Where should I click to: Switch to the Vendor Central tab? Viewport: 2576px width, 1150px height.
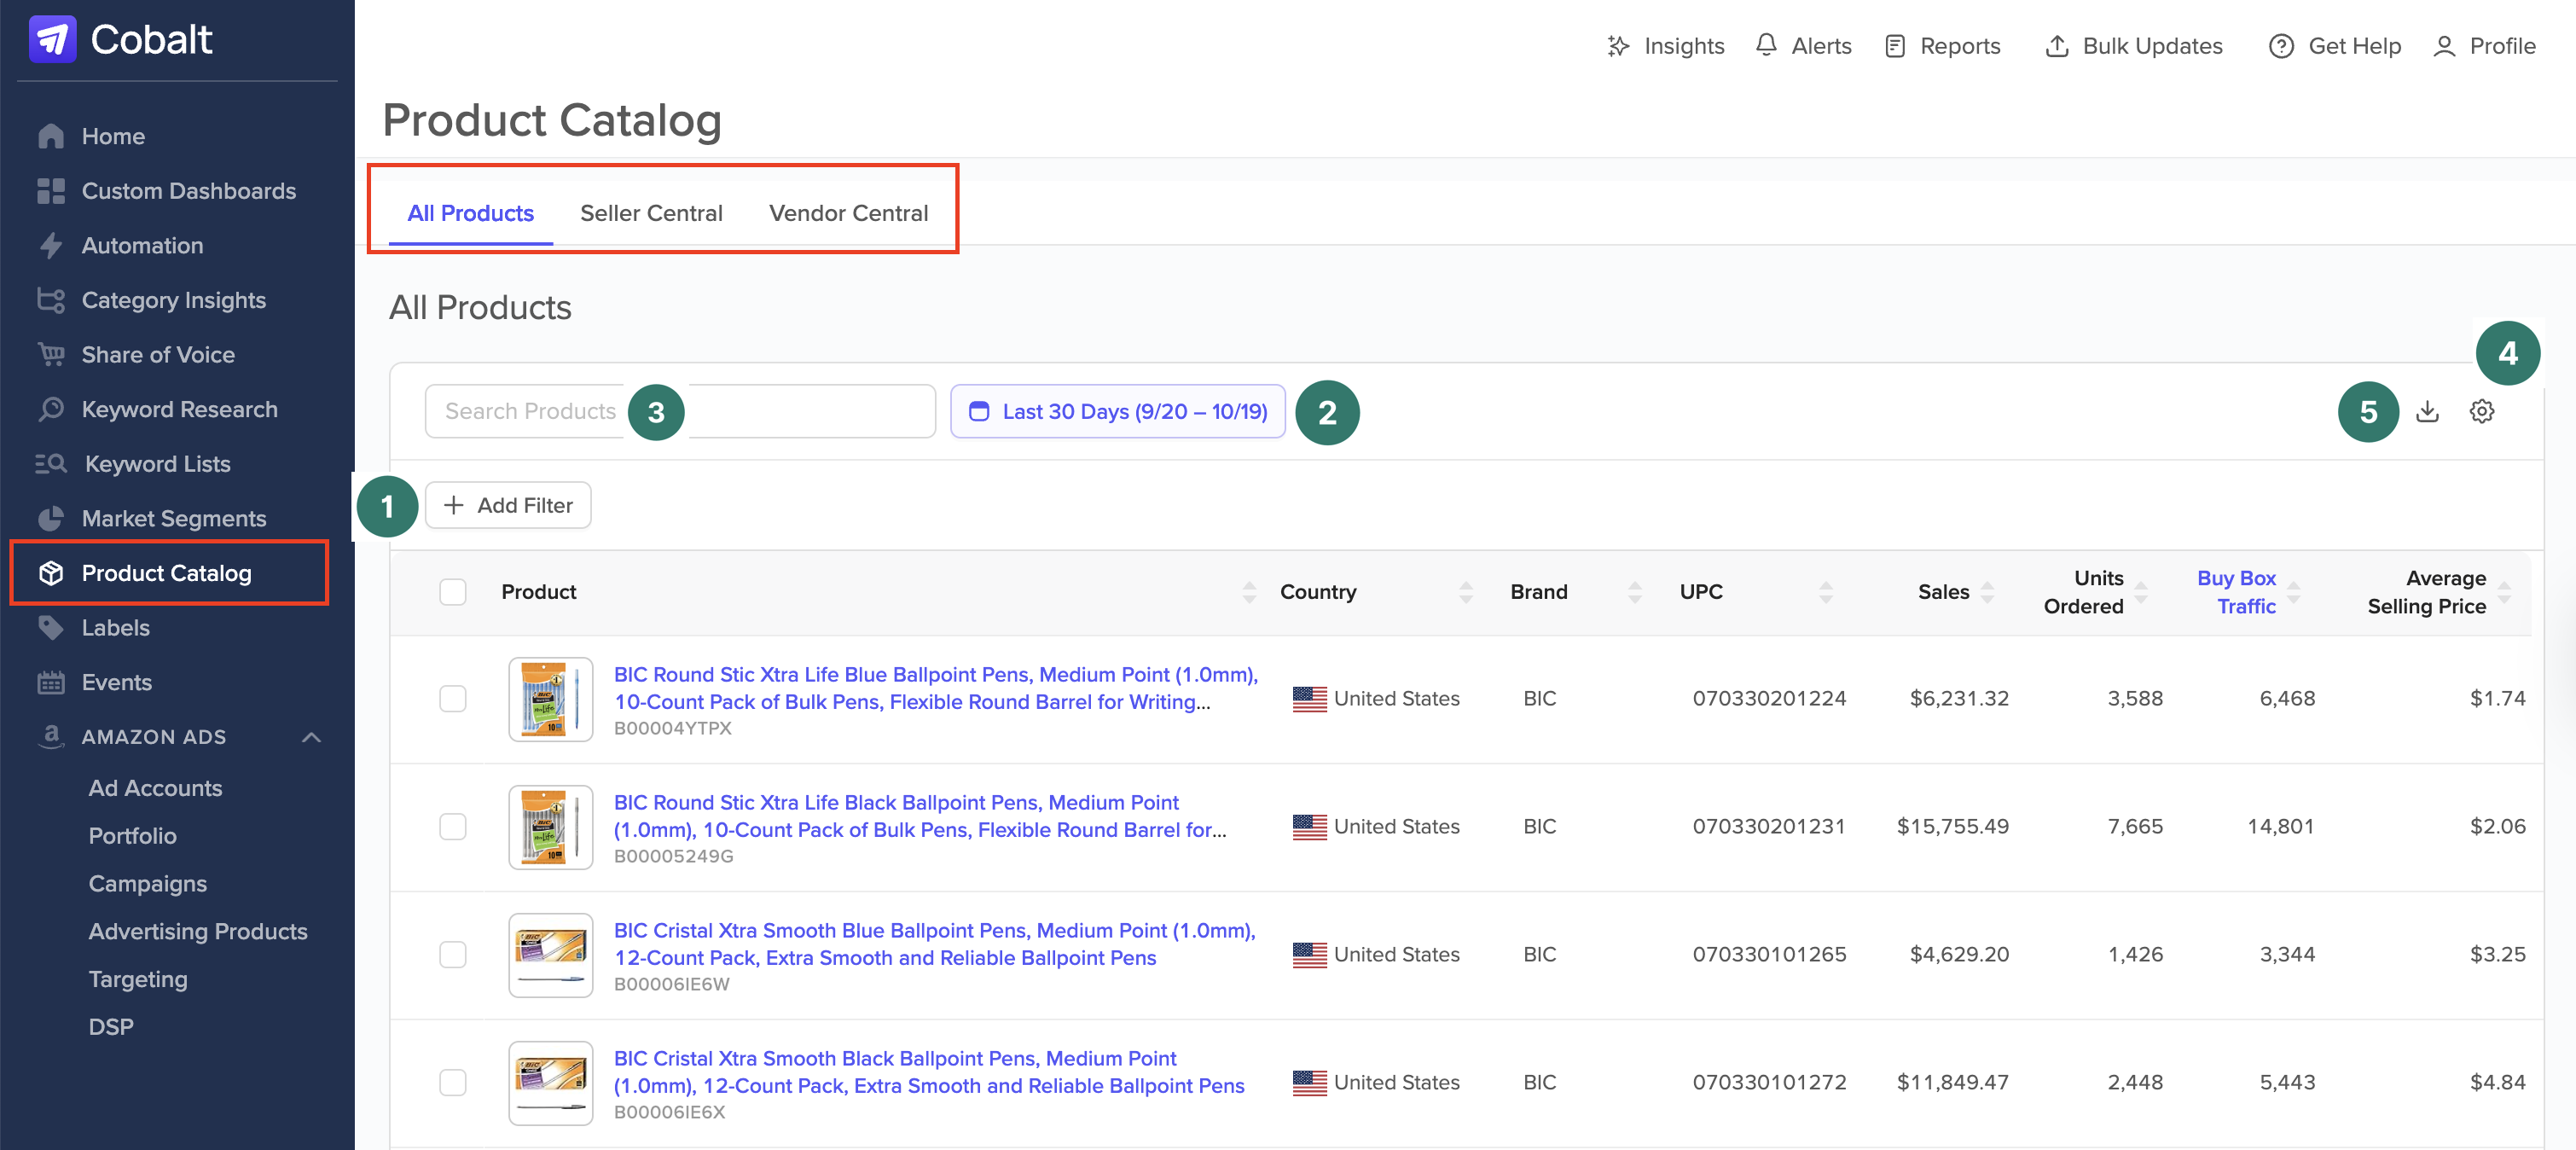849,213
